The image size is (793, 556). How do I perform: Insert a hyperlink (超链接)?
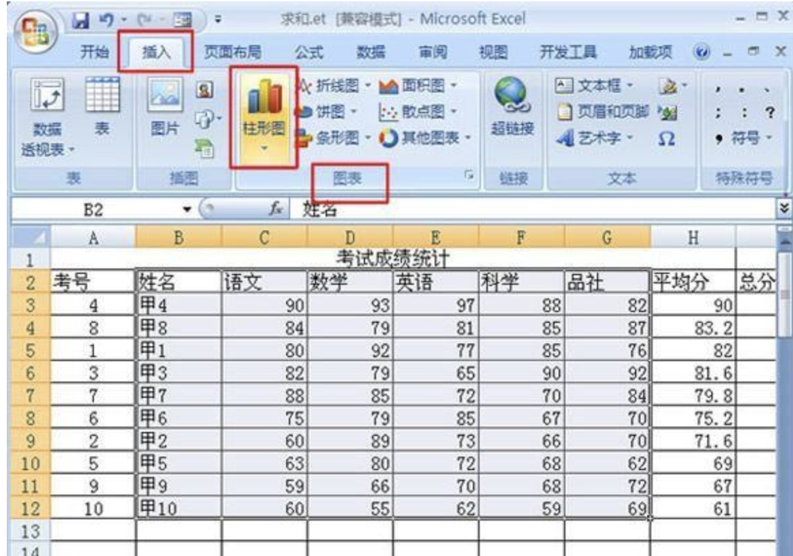click(512, 107)
